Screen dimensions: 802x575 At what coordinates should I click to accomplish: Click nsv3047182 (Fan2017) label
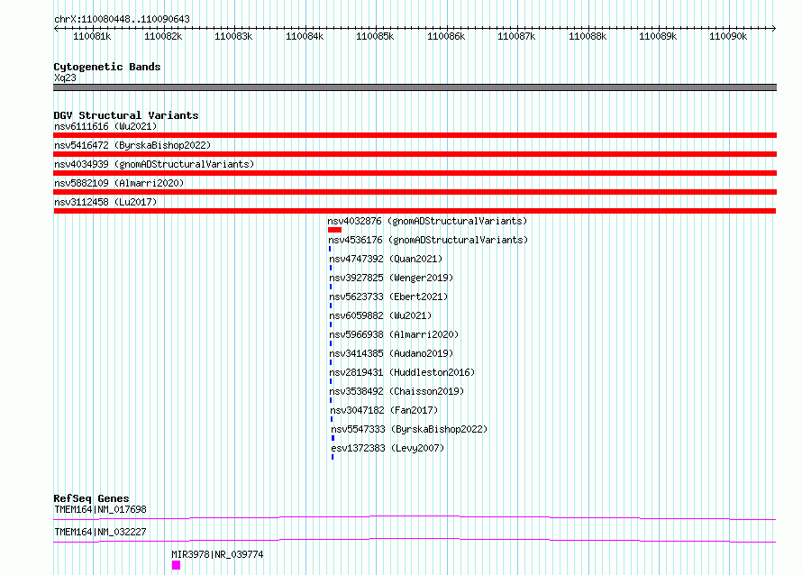coord(384,410)
